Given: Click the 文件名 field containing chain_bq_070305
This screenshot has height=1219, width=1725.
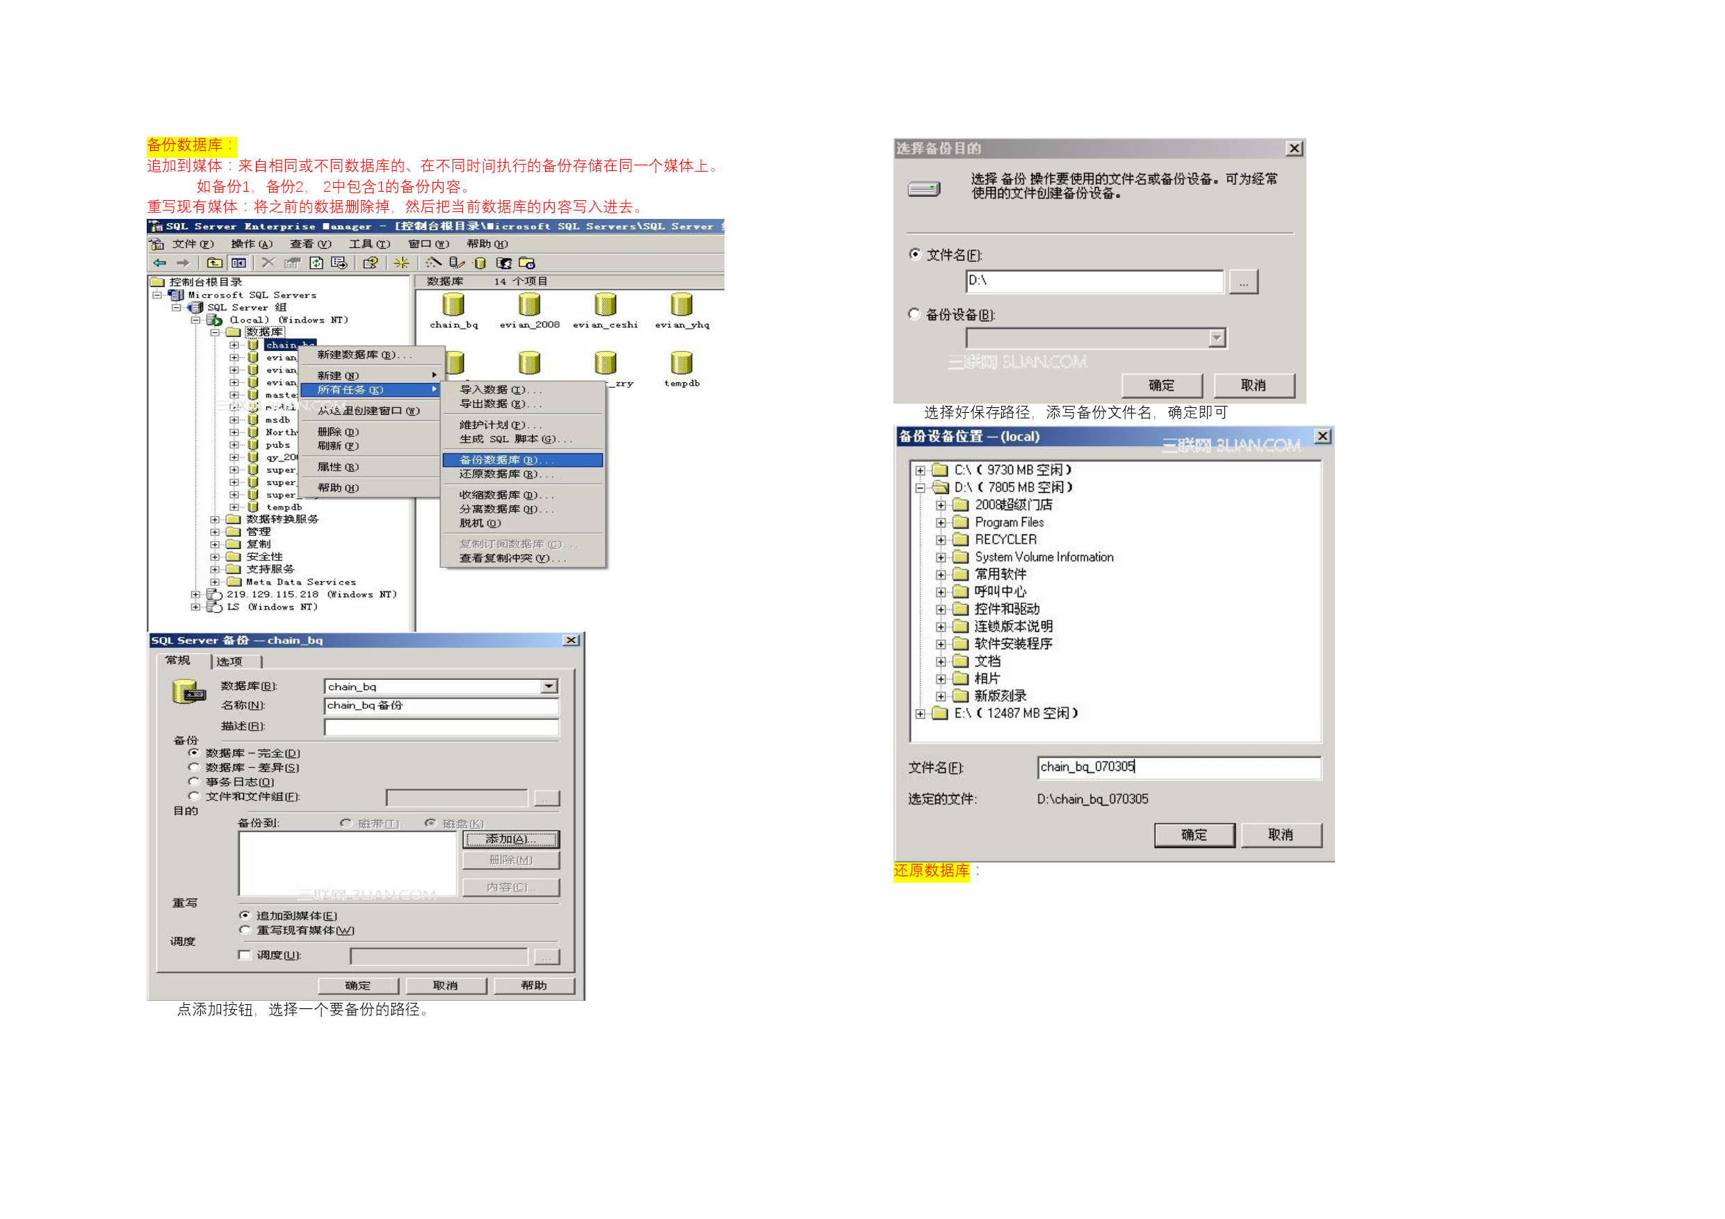Looking at the screenshot, I should 1179,767.
